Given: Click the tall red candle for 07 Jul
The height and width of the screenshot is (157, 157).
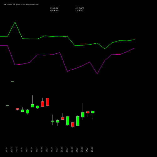Looking at the screenshot, I should click(48, 102).
